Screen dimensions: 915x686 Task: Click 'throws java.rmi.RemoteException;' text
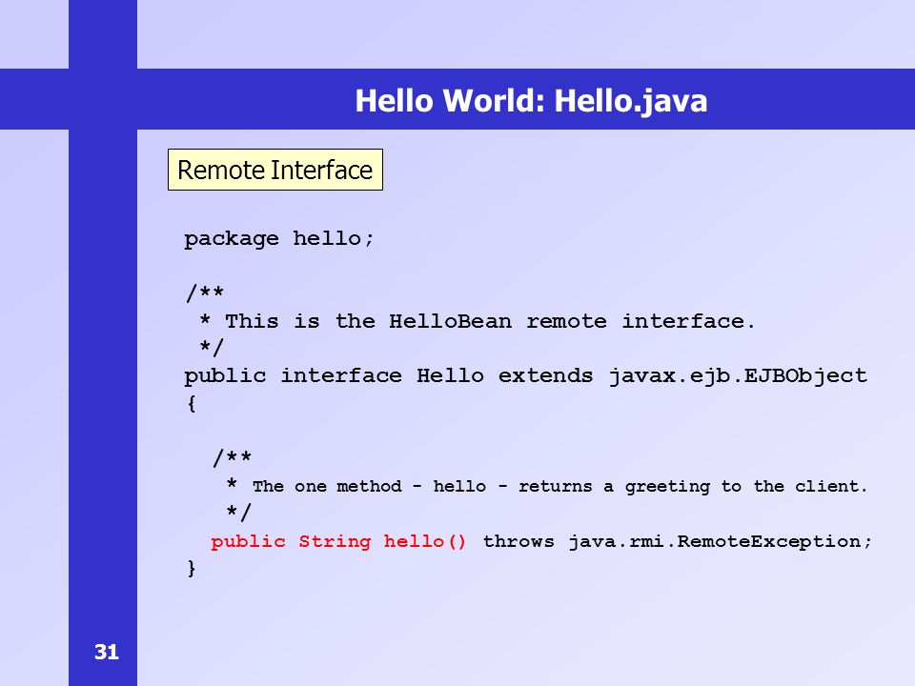[x=678, y=542]
